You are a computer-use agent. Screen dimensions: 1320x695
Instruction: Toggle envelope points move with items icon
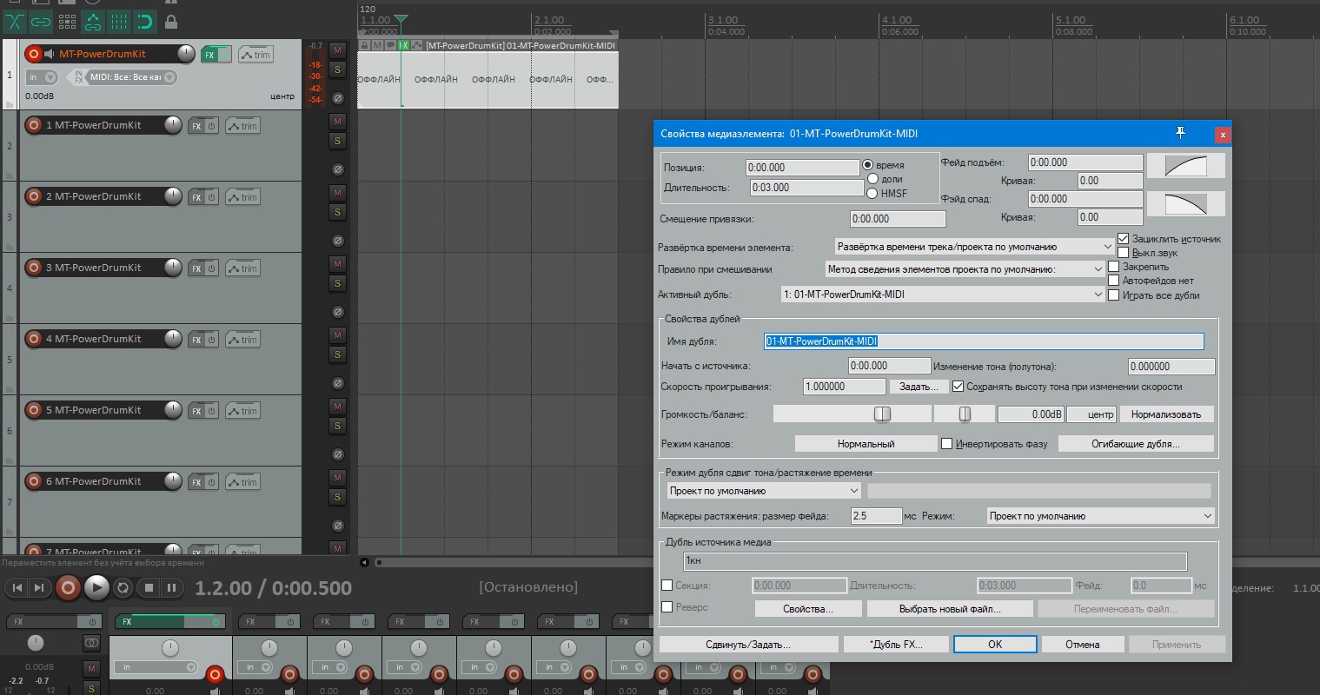click(x=93, y=21)
